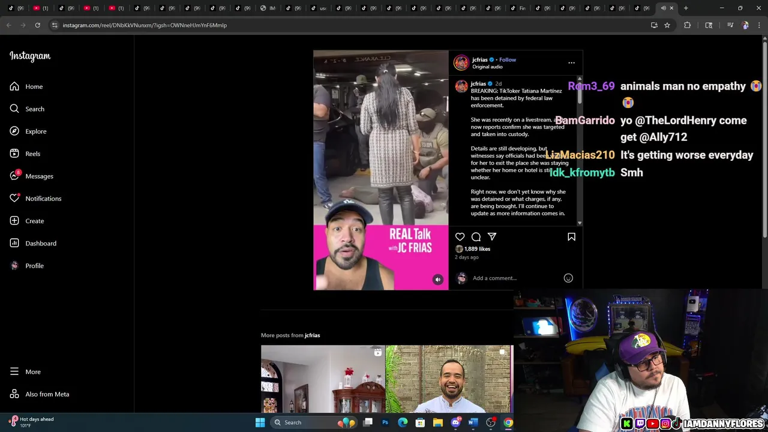Like the reel with heart icon
The image size is (768, 432).
[460, 237]
